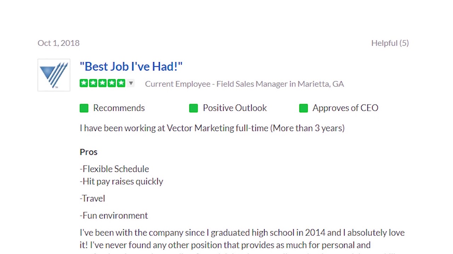Viewport: 453px width, 254px height.
Task: Open the "Best Job I've Had!" review title
Action: point(131,66)
